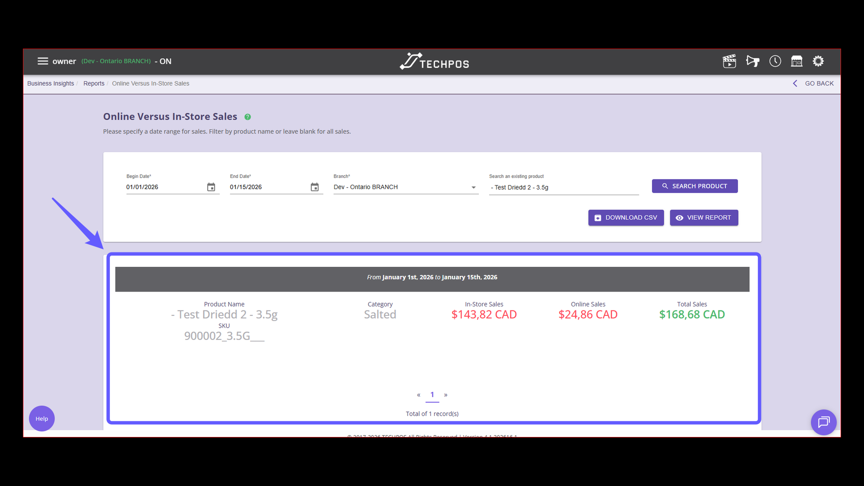Image resolution: width=864 pixels, height=486 pixels.
Task: Open the Dev - Ontario BRANCH selector
Action: tap(405, 187)
